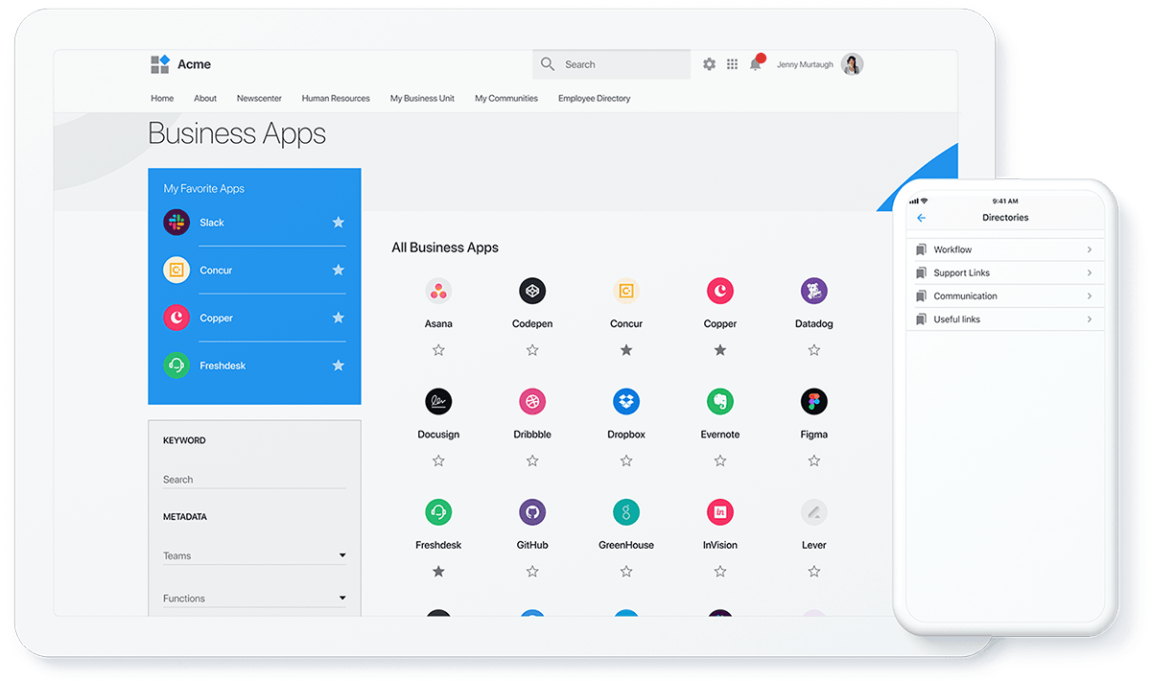Favorite Asana with its star
Viewport: 1151px width, 684px height.
pyautogui.click(x=438, y=350)
